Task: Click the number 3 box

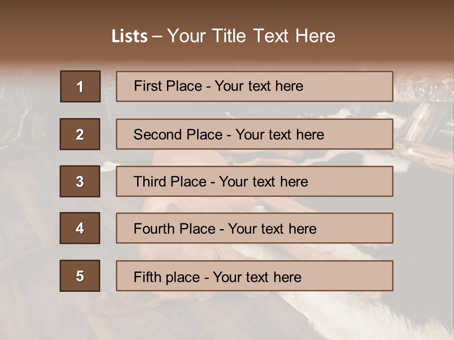Action: point(80,181)
